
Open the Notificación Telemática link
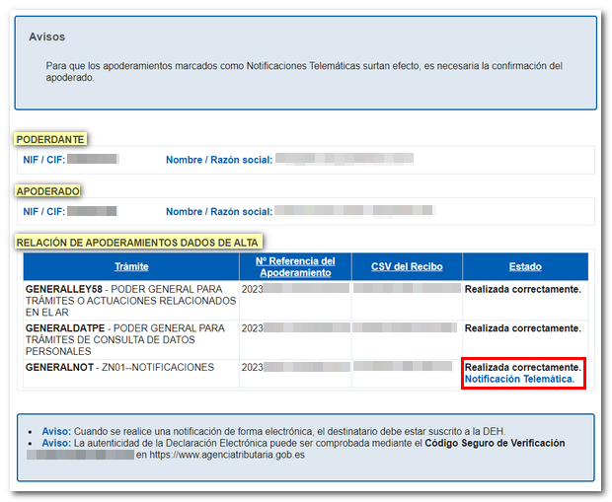[x=519, y=380]
